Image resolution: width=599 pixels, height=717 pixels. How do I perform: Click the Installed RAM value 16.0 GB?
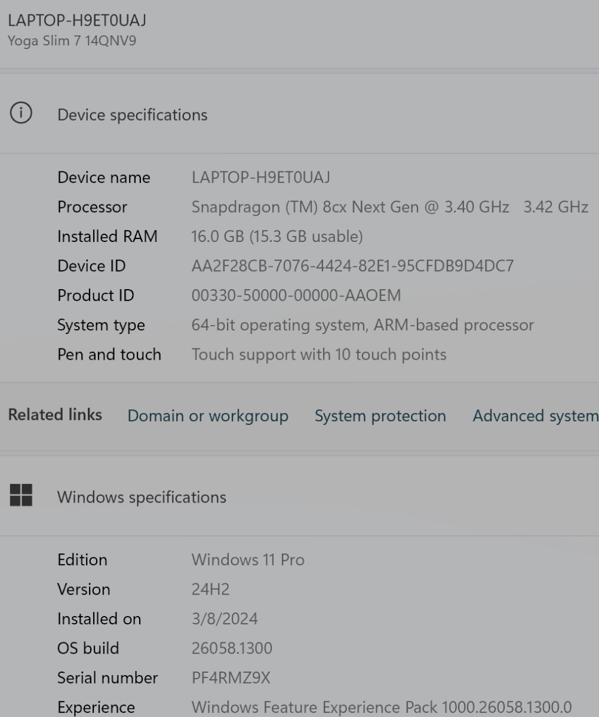click(x=277, y=237)
